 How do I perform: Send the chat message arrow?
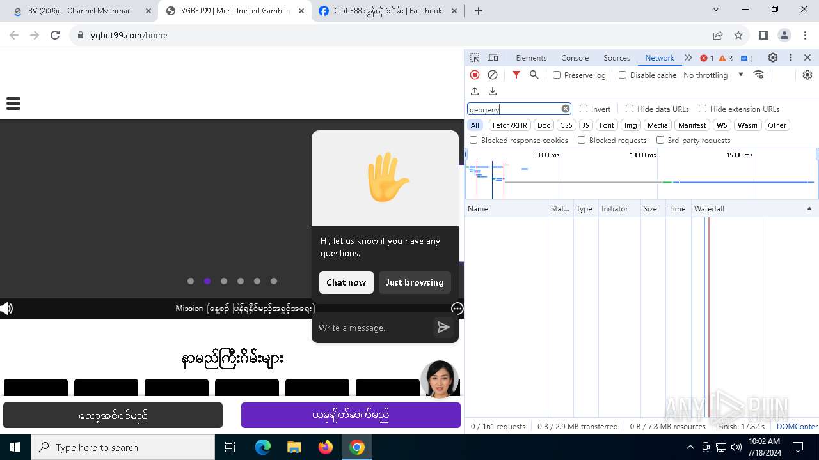tap(443, 328)
